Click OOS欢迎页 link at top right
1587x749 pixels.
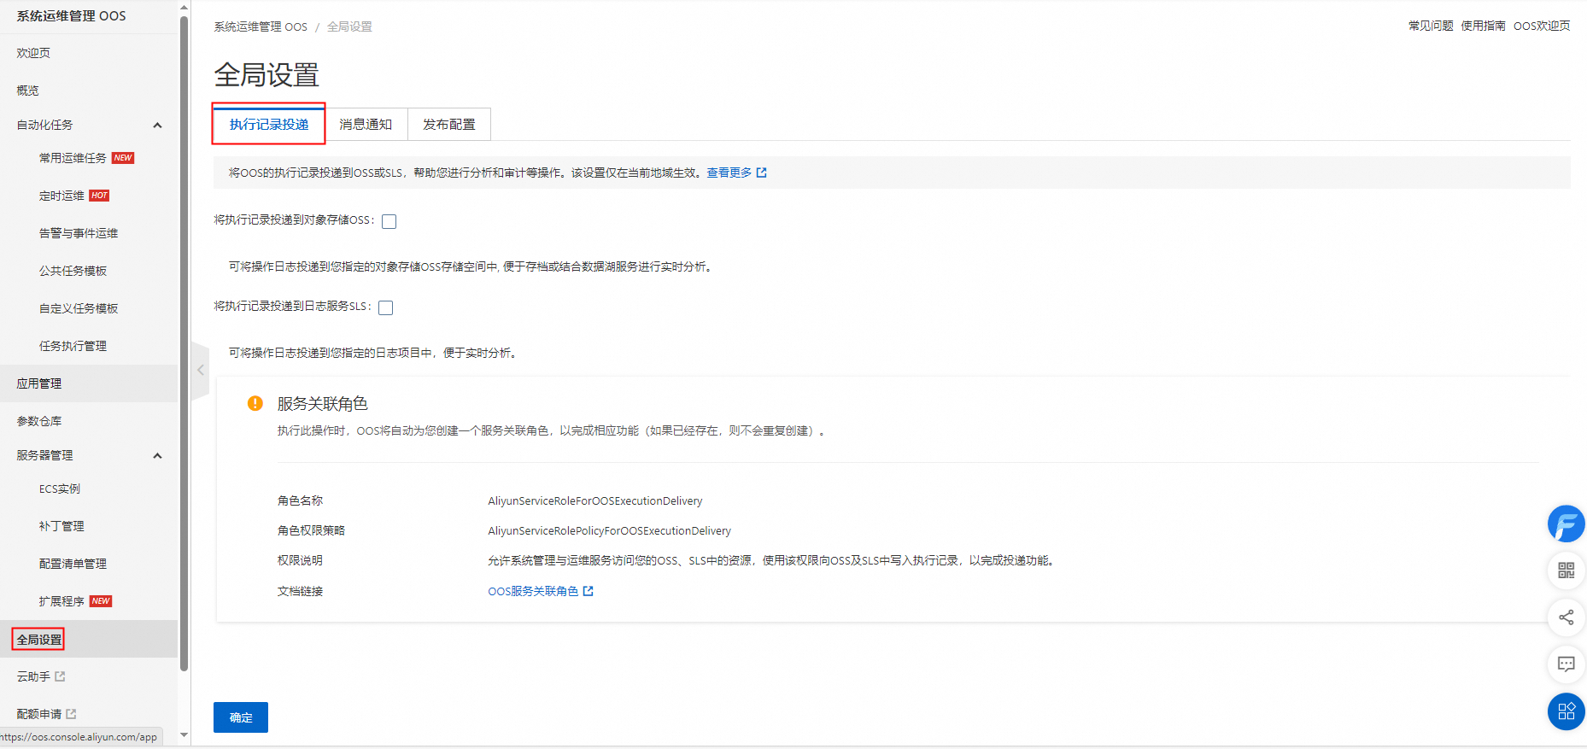1542,26
